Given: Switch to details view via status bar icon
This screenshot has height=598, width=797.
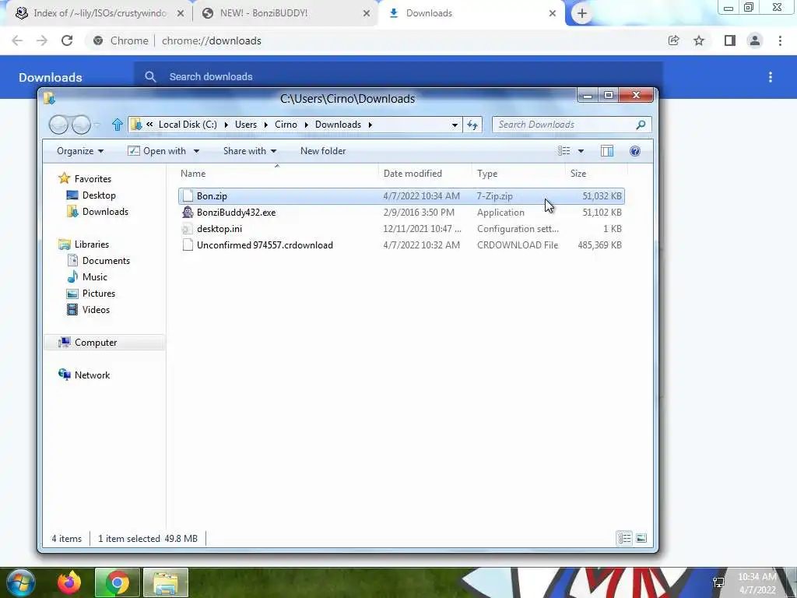Looking at the screenshot, I should coord(624,538).
